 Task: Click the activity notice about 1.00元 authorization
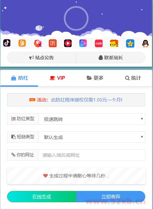[76, 100]
